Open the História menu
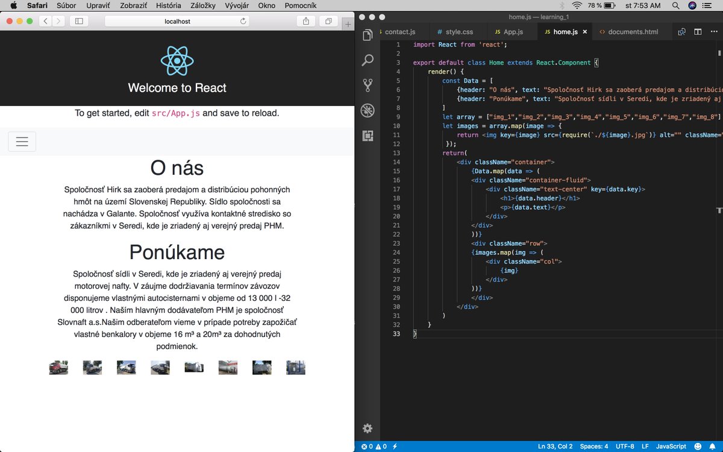Screen dimensions: 723x452 point(168,5)
